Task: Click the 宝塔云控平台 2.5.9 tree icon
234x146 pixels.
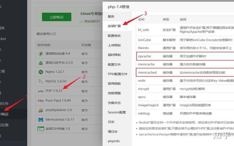Action: coord(41,63)
